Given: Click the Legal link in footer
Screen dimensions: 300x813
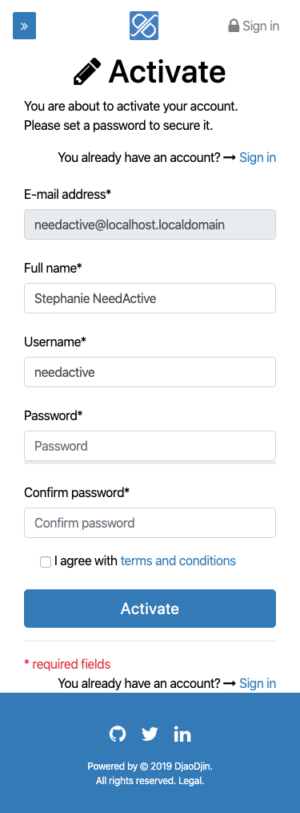Looking at the screenshot, I should point(191,780).
